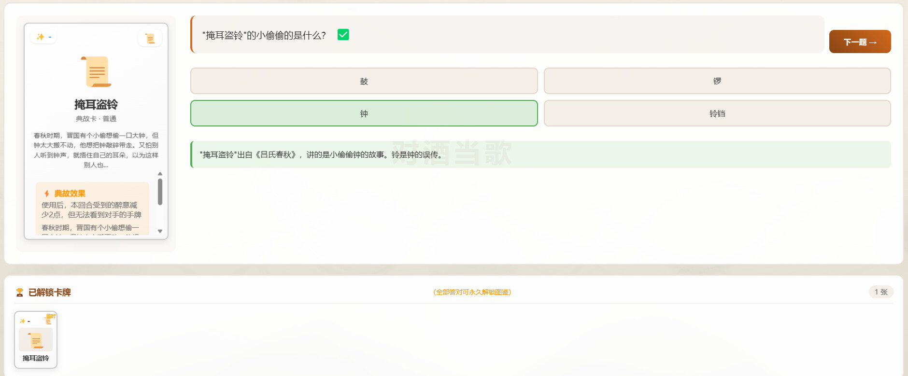The height and width of the screenshot is (376, 908).
Task: Go to next question with 下一题
Action: pyautogui.click(x=860, y=42)
